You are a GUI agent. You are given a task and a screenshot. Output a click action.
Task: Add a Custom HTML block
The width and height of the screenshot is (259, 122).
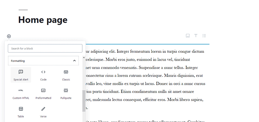[x=21, y=93]
